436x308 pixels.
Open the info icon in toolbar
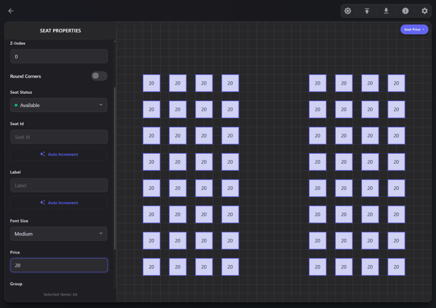pyautogui.click(x=405, y=11)
